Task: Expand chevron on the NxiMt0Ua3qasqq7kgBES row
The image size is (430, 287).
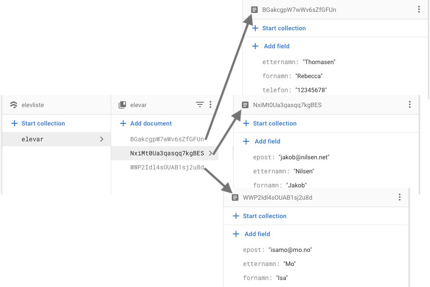Action: (210, 153)
